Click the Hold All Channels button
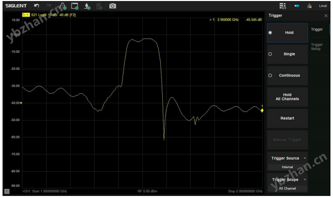 click(287, 97)
